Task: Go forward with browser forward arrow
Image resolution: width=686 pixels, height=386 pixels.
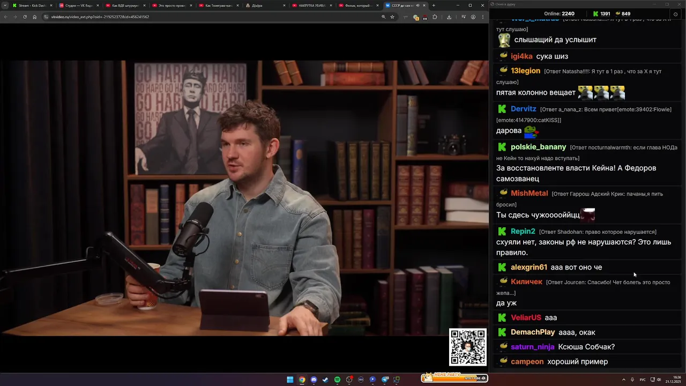Action: click(15, 17)
